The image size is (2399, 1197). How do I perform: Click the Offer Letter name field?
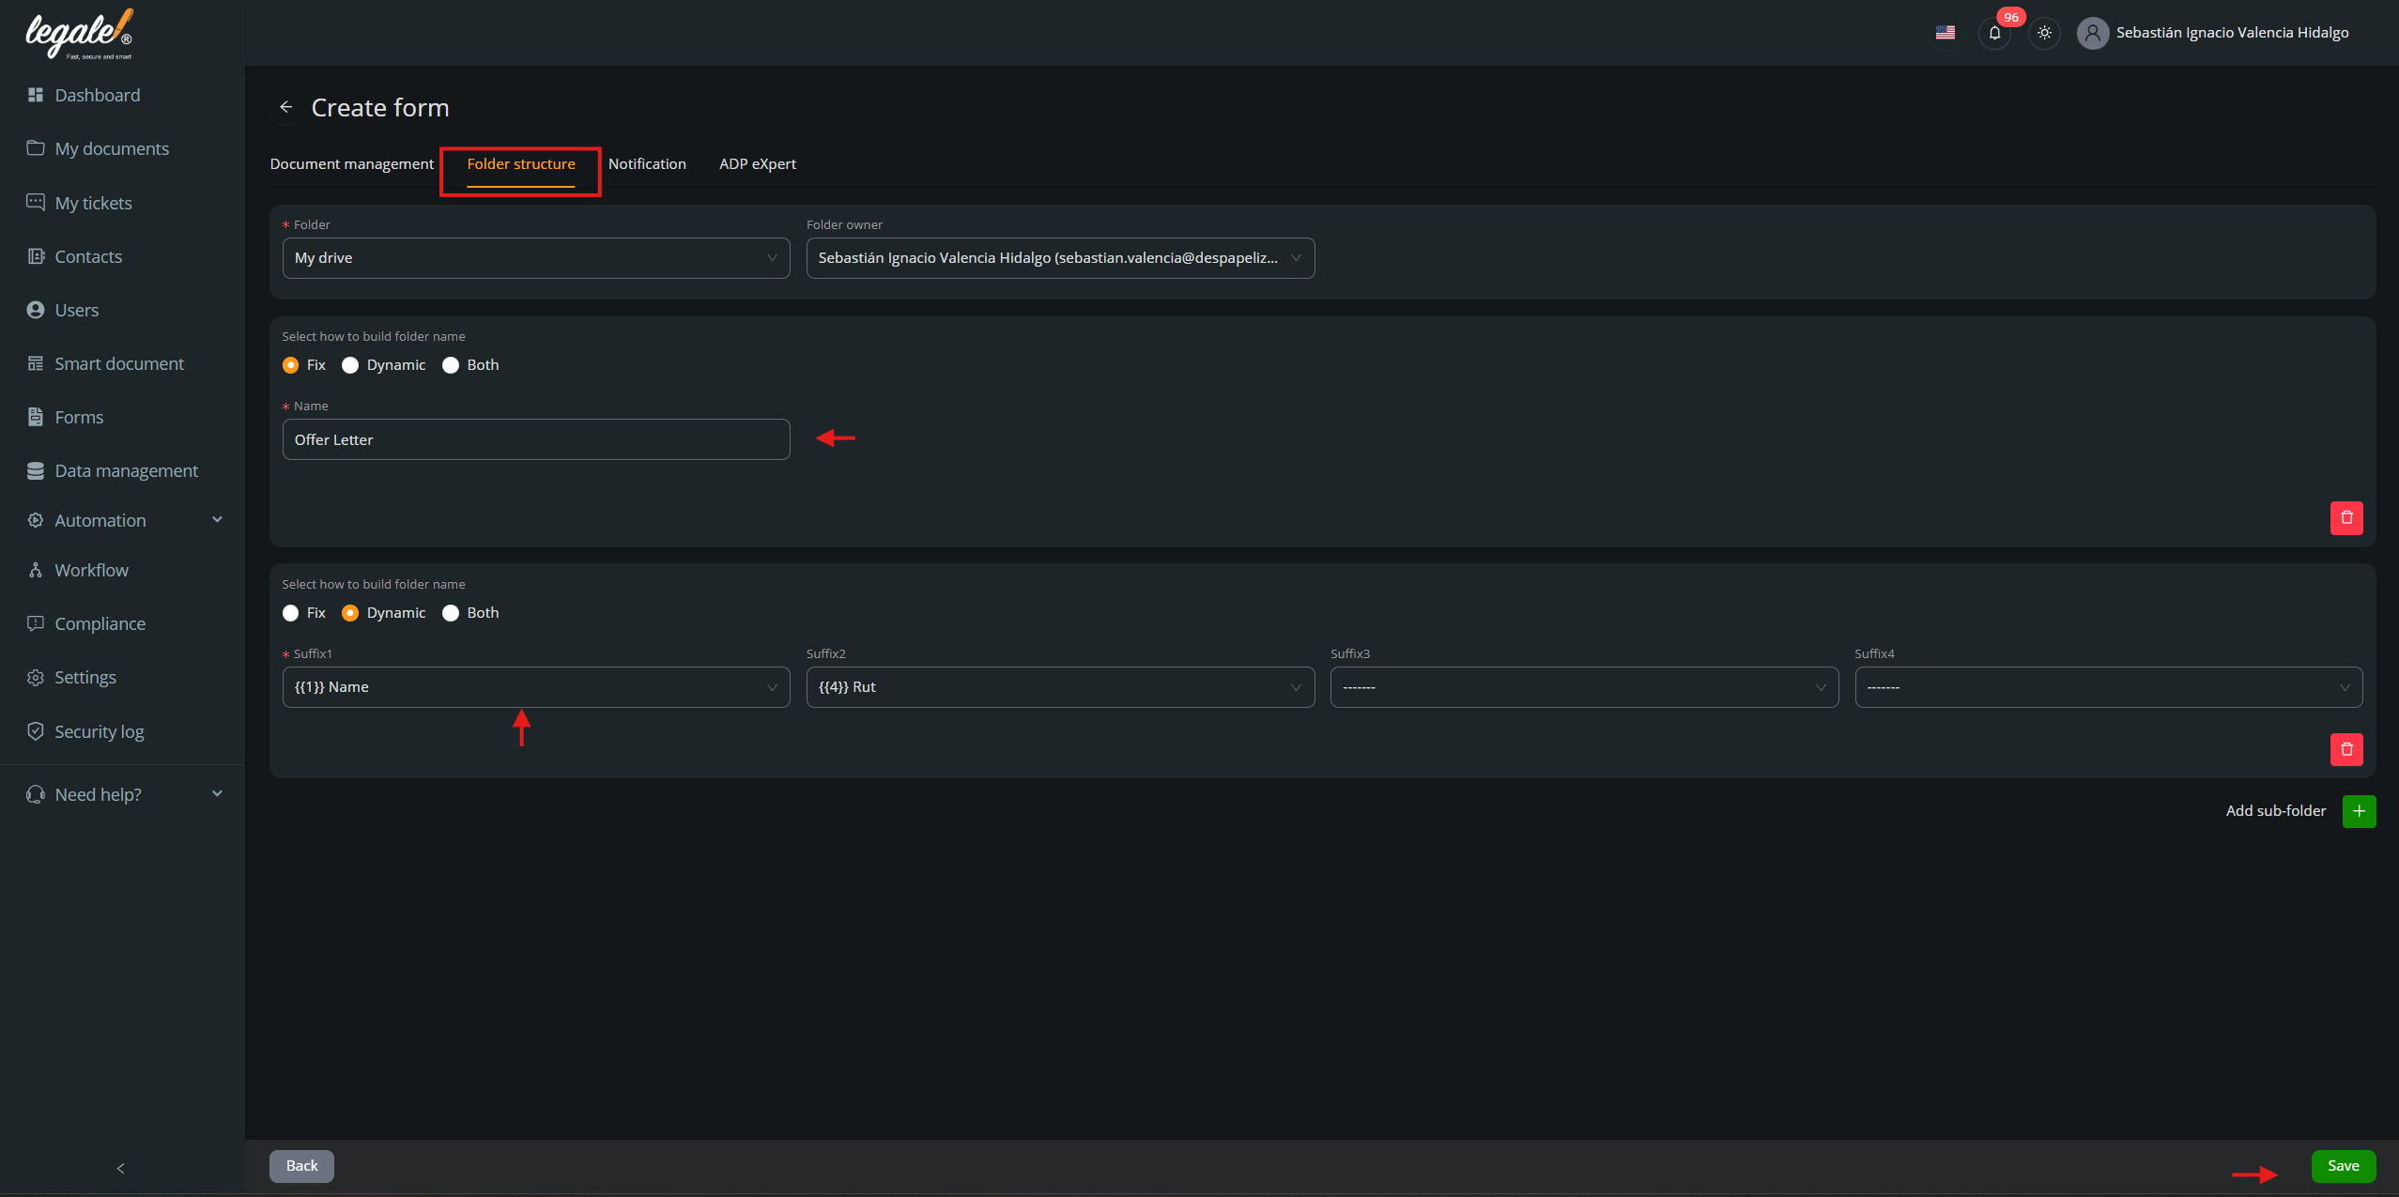click(535, 439)
